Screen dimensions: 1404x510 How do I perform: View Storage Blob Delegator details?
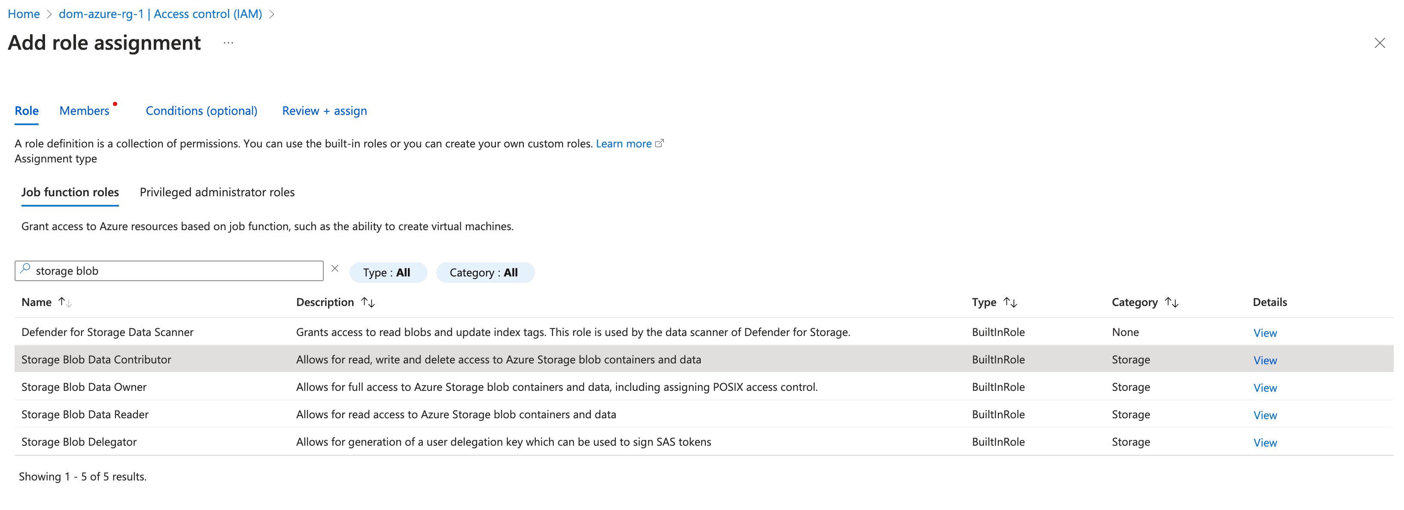tap(1264, 443)
